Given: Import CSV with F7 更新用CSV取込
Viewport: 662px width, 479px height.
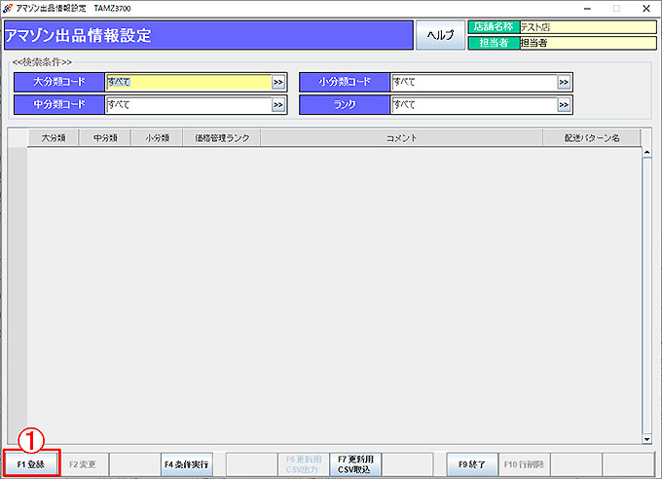Looking at the screenshot, I should point(355,464).
